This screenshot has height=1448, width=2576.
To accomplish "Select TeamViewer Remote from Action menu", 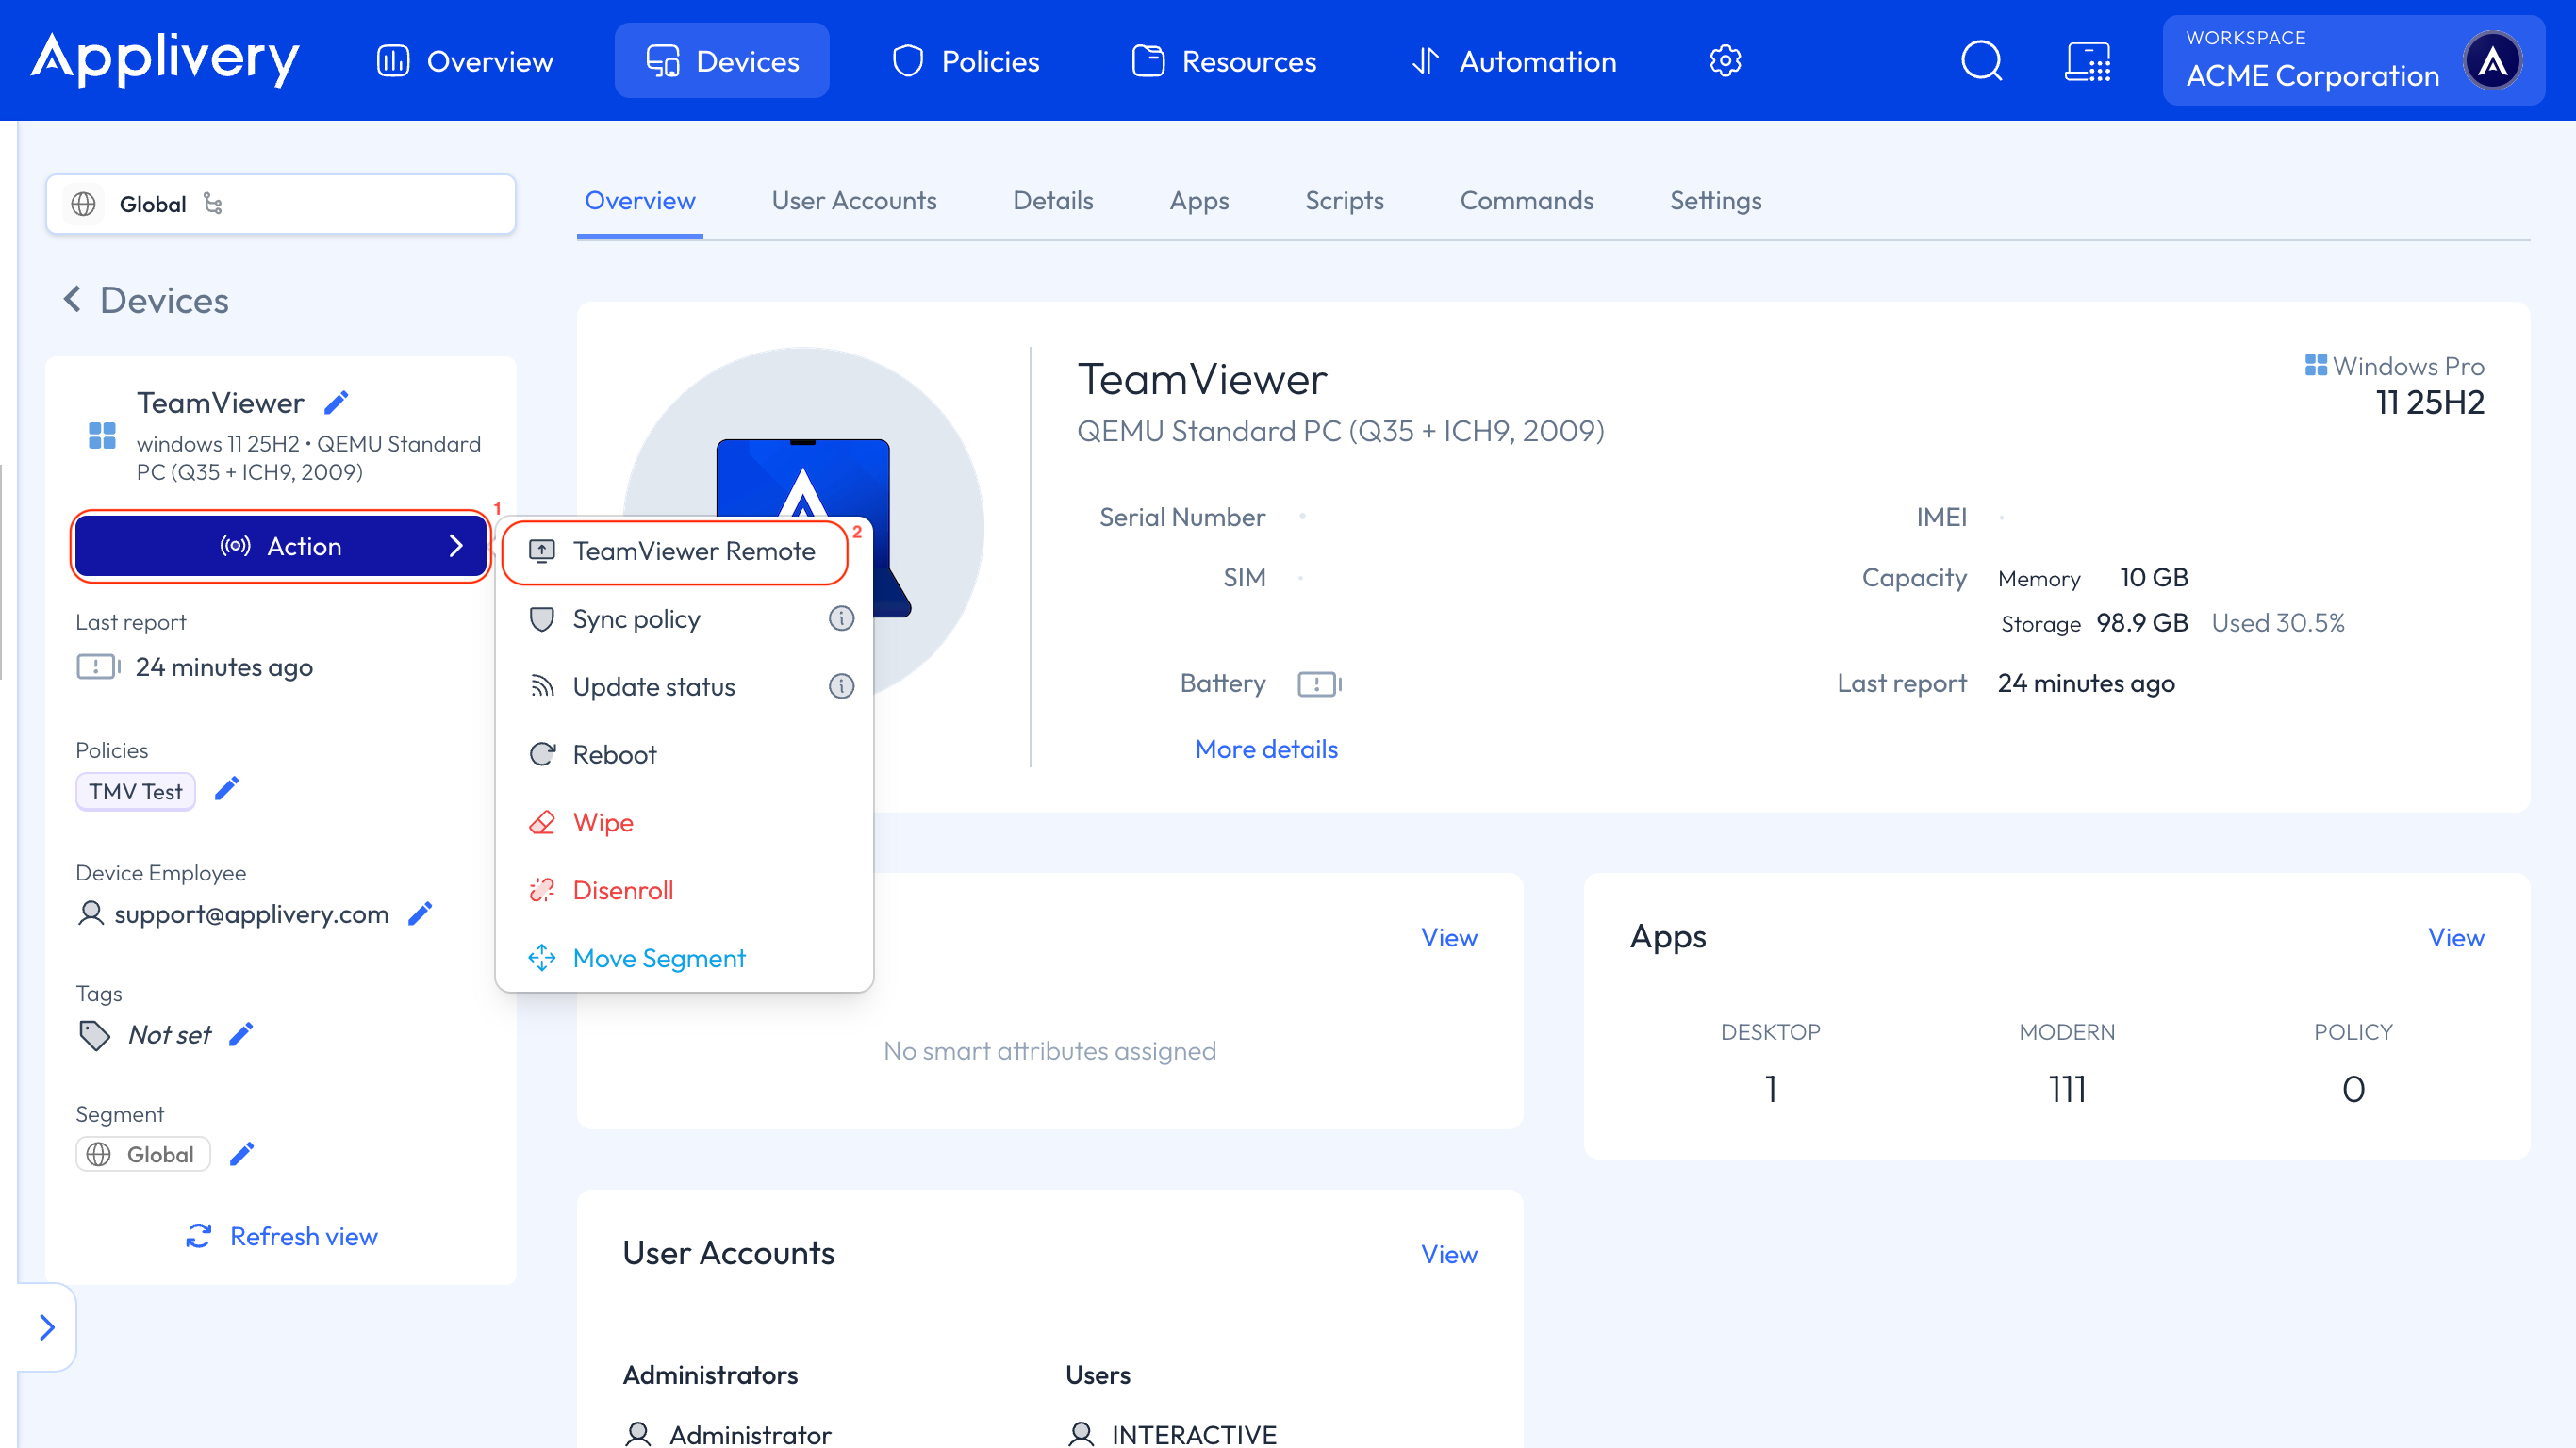I will click(675, 551).
